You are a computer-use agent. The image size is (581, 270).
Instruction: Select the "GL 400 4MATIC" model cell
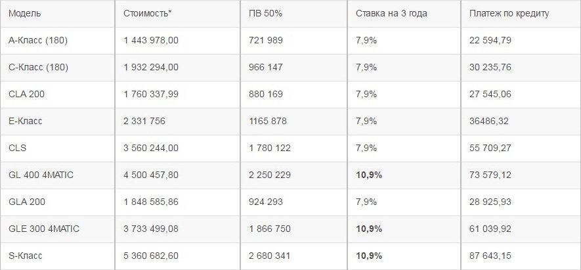coord(37,175)
